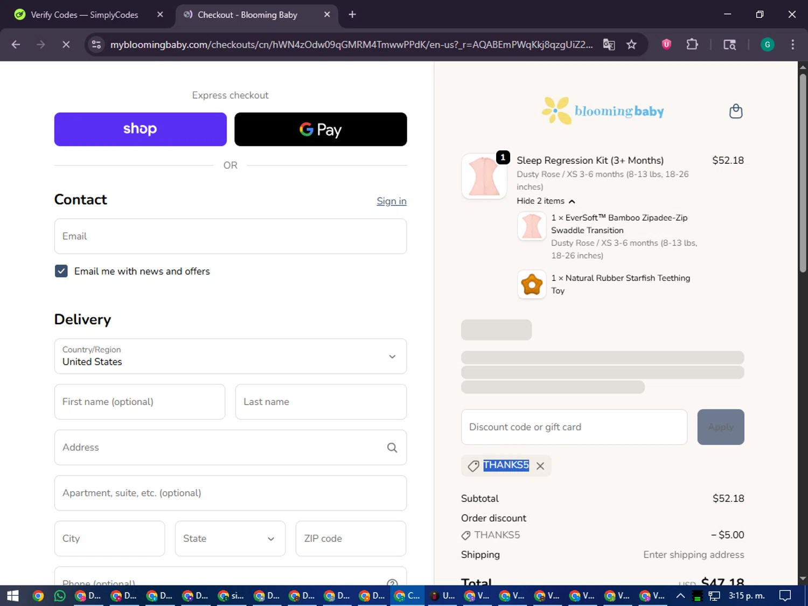Click the $52.18 Subtotal amount
808x606 pixels.
coord(728,499)
